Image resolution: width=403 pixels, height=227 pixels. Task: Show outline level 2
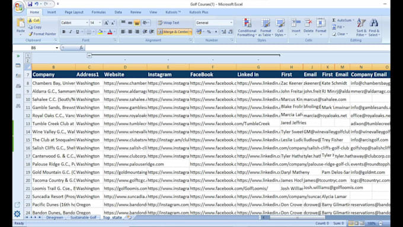click(28, 60)
